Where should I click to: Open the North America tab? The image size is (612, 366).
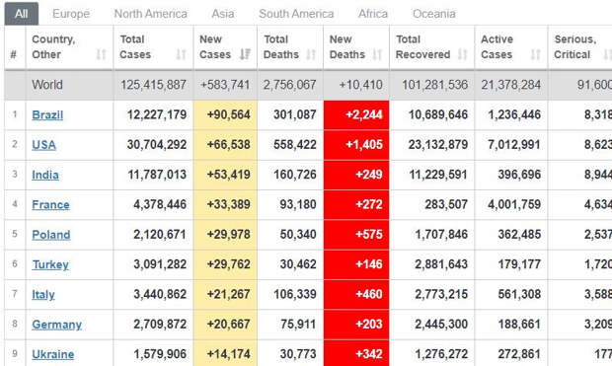tap(151, 14)
